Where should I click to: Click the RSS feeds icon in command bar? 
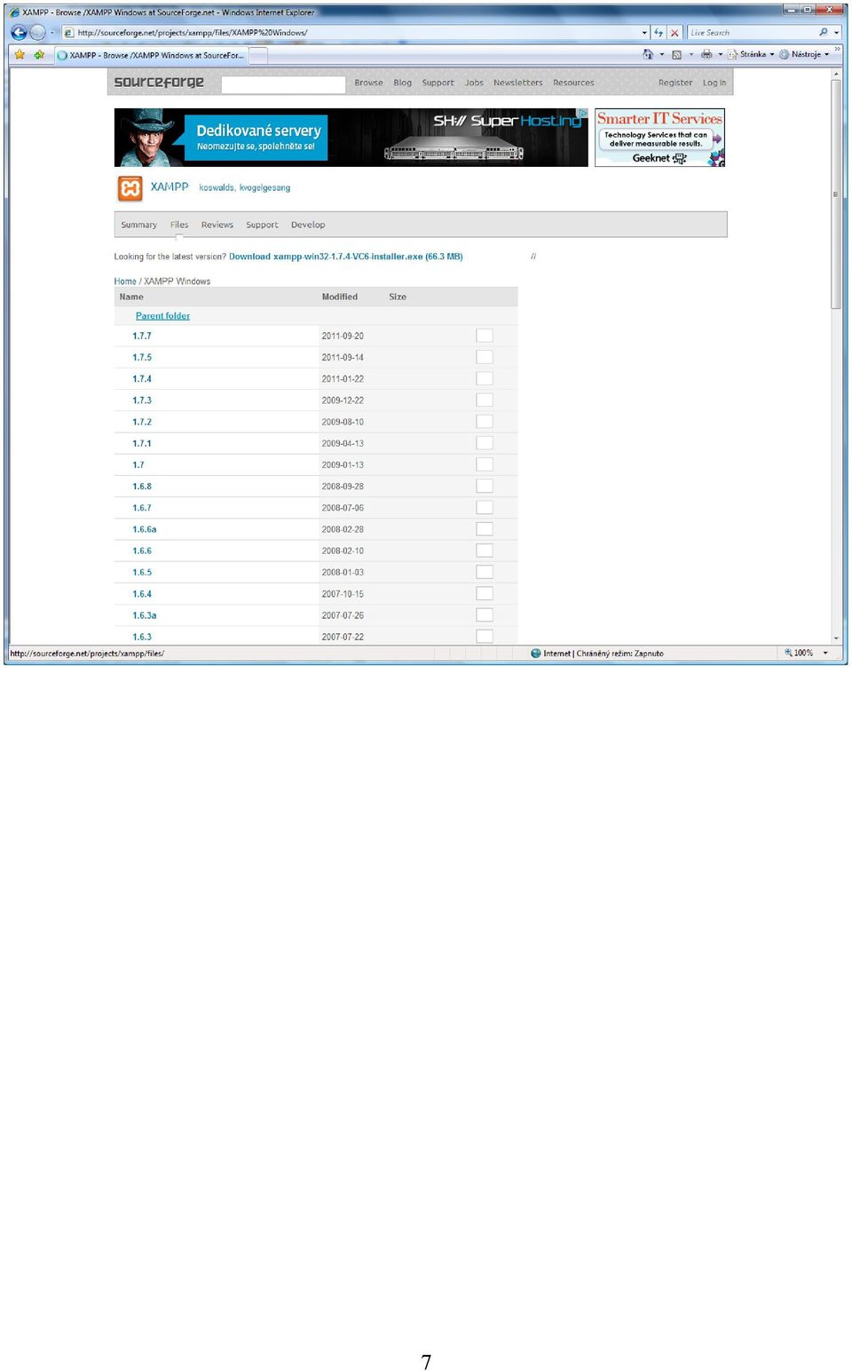(677, 54)
